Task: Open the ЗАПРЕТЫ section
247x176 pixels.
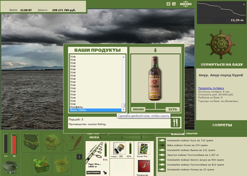Action: click(222, 125)
